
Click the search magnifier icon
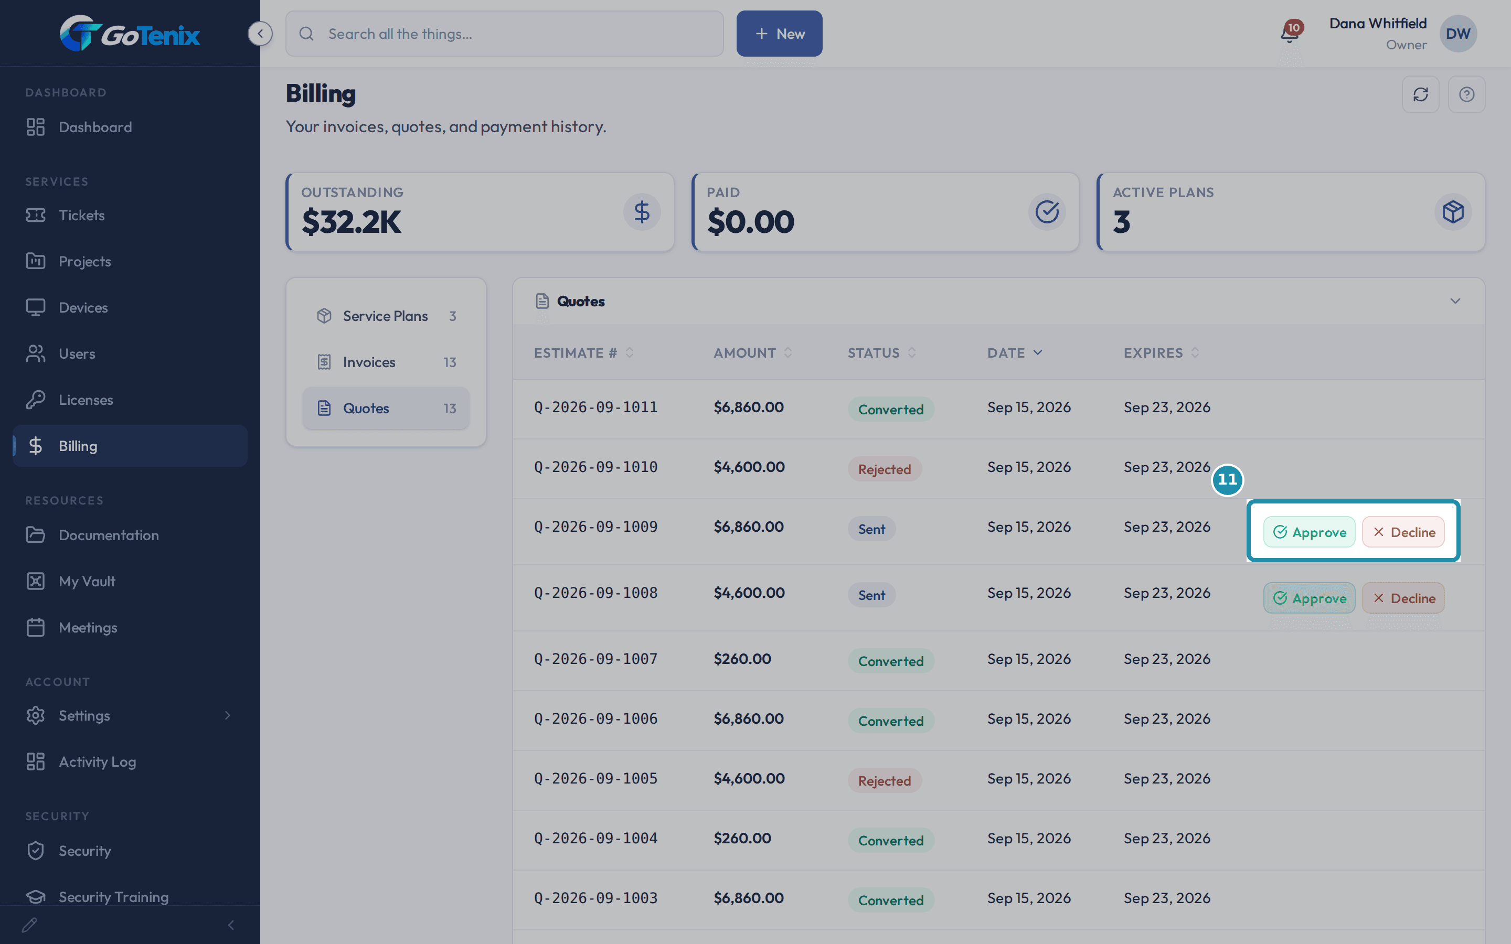coord(306,34)
